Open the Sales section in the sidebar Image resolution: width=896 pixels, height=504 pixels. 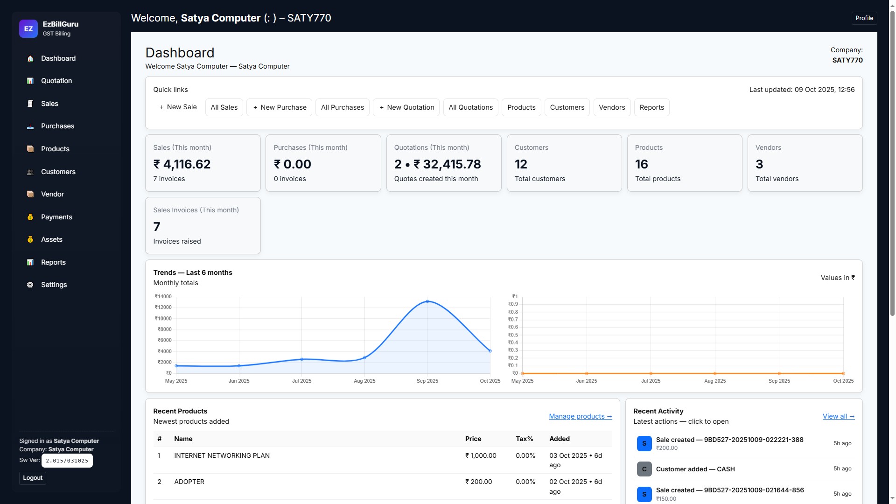point(49,104)
